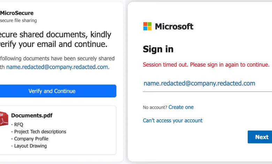Click the email address link in MicroSecure panel
Viewport: 272px width, 164px height.
pos(57,67)
